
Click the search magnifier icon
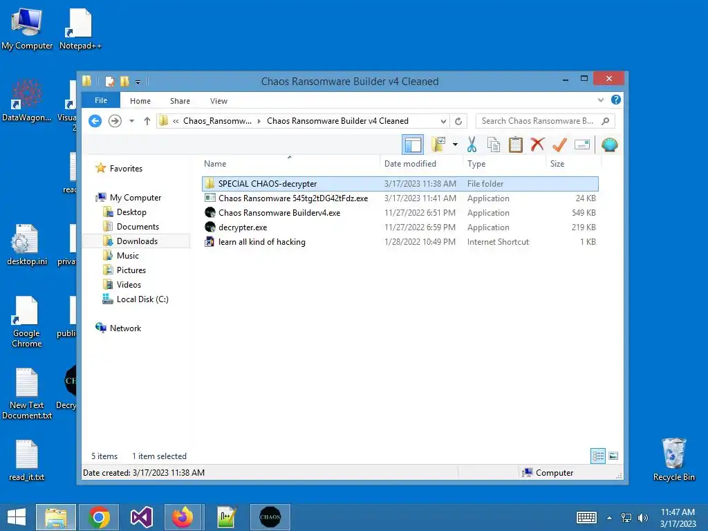[x=606, y=121]
